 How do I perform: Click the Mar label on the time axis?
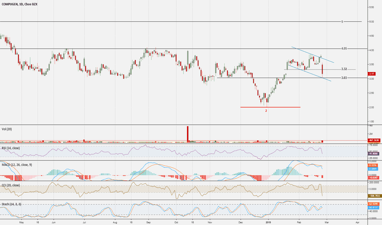(x=327, y=222)
